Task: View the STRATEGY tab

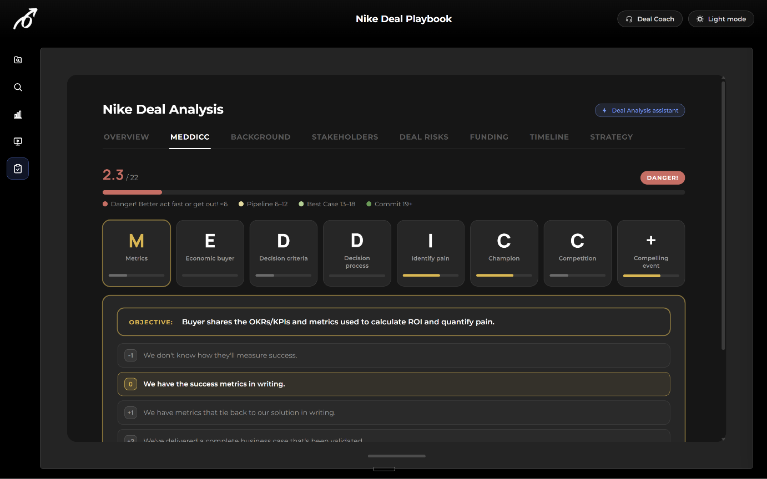Action: pos(612,137)
